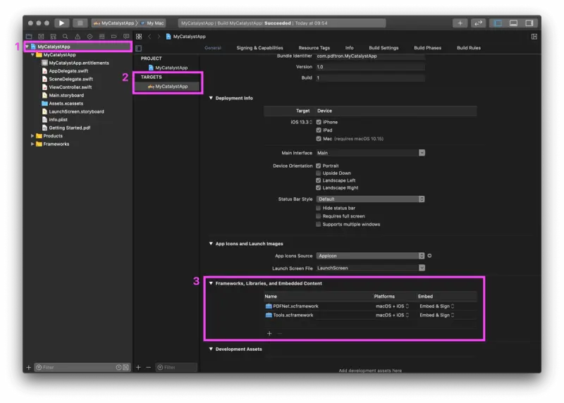The width and height of the screenshot is (564, 403).
Task: Select the General tab
Action: [x=213, y=48]
